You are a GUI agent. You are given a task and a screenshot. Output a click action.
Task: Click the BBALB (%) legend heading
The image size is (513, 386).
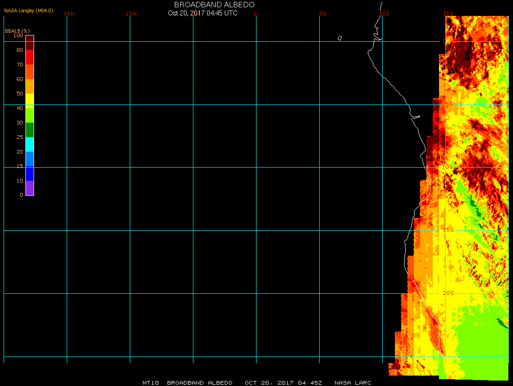[x=17, y=31]
